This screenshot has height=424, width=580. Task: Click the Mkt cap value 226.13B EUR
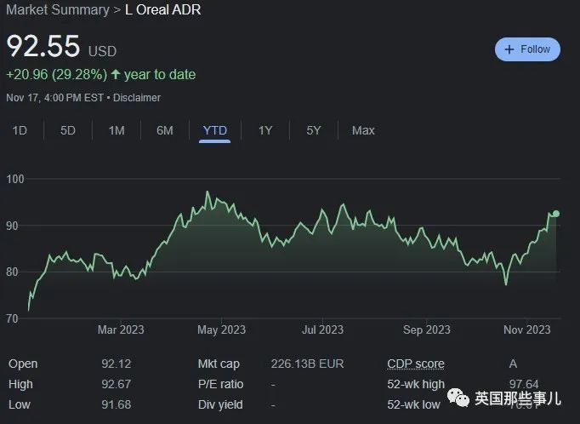[x=307, y=364]
